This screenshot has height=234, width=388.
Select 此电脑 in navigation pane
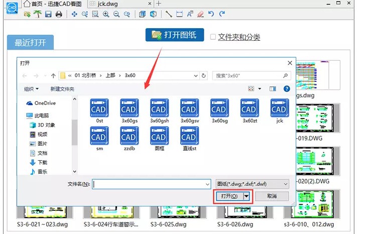coord(38,115)
